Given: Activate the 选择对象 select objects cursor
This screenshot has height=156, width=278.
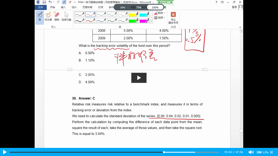Looking at the screenshot, I should 66,16.
